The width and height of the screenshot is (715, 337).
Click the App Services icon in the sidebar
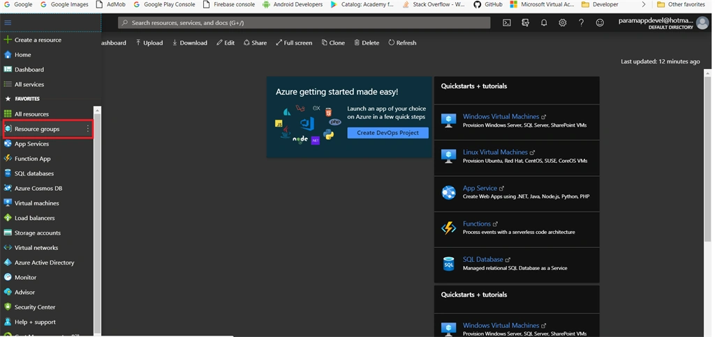[x=7, y=143]
